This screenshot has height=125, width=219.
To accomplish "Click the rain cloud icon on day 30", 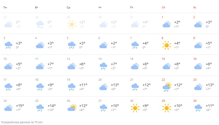I will [x=198, y=108].
